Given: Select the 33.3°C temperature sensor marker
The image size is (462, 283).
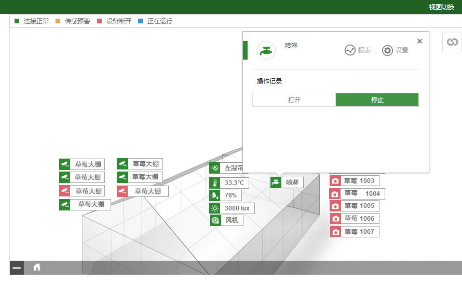Looking at the screenshot, I should [x=229, y=182].
